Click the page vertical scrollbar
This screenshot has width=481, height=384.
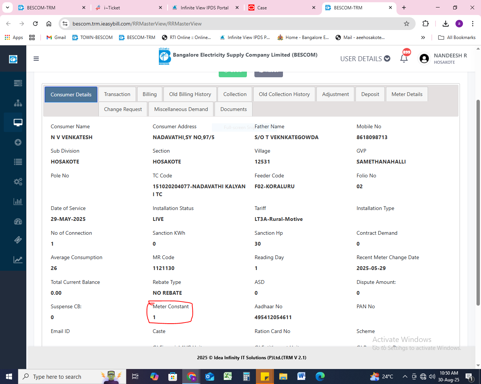pos(478,202)
